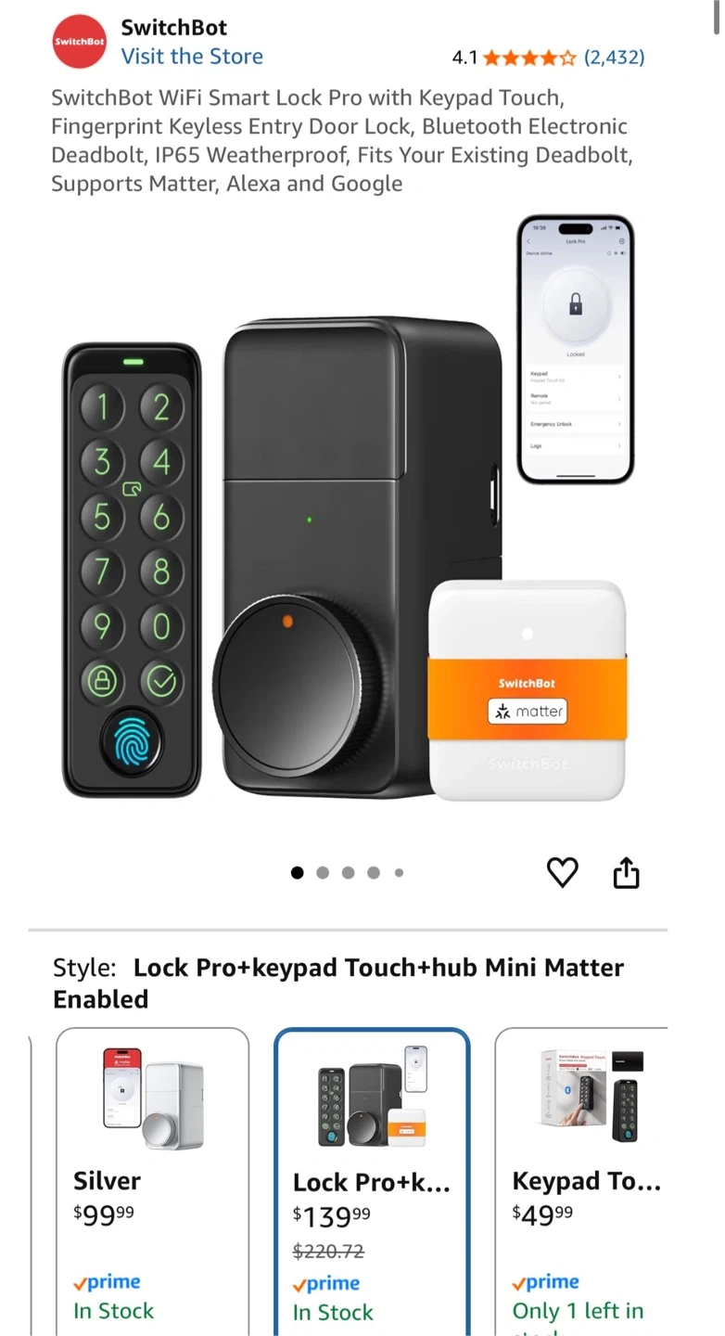Tap the 4.1 rating number
725x1336 pixels.
(x=464, y=58)
